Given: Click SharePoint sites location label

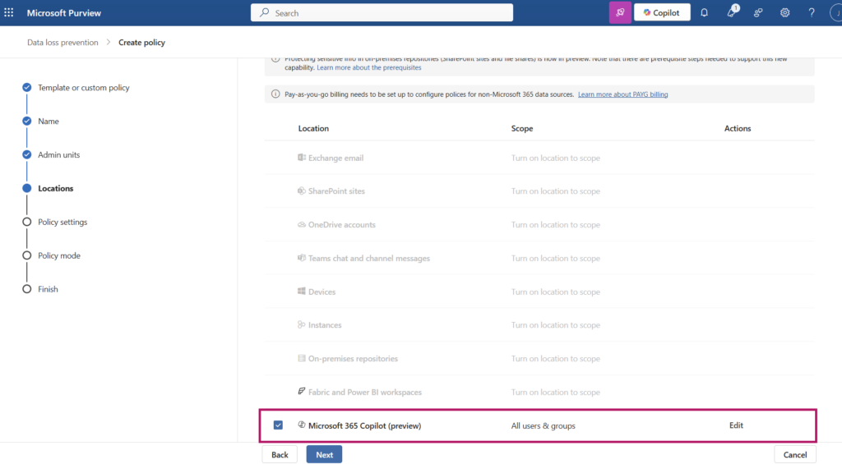Looking at the screenshot, I should pos(336,191).
